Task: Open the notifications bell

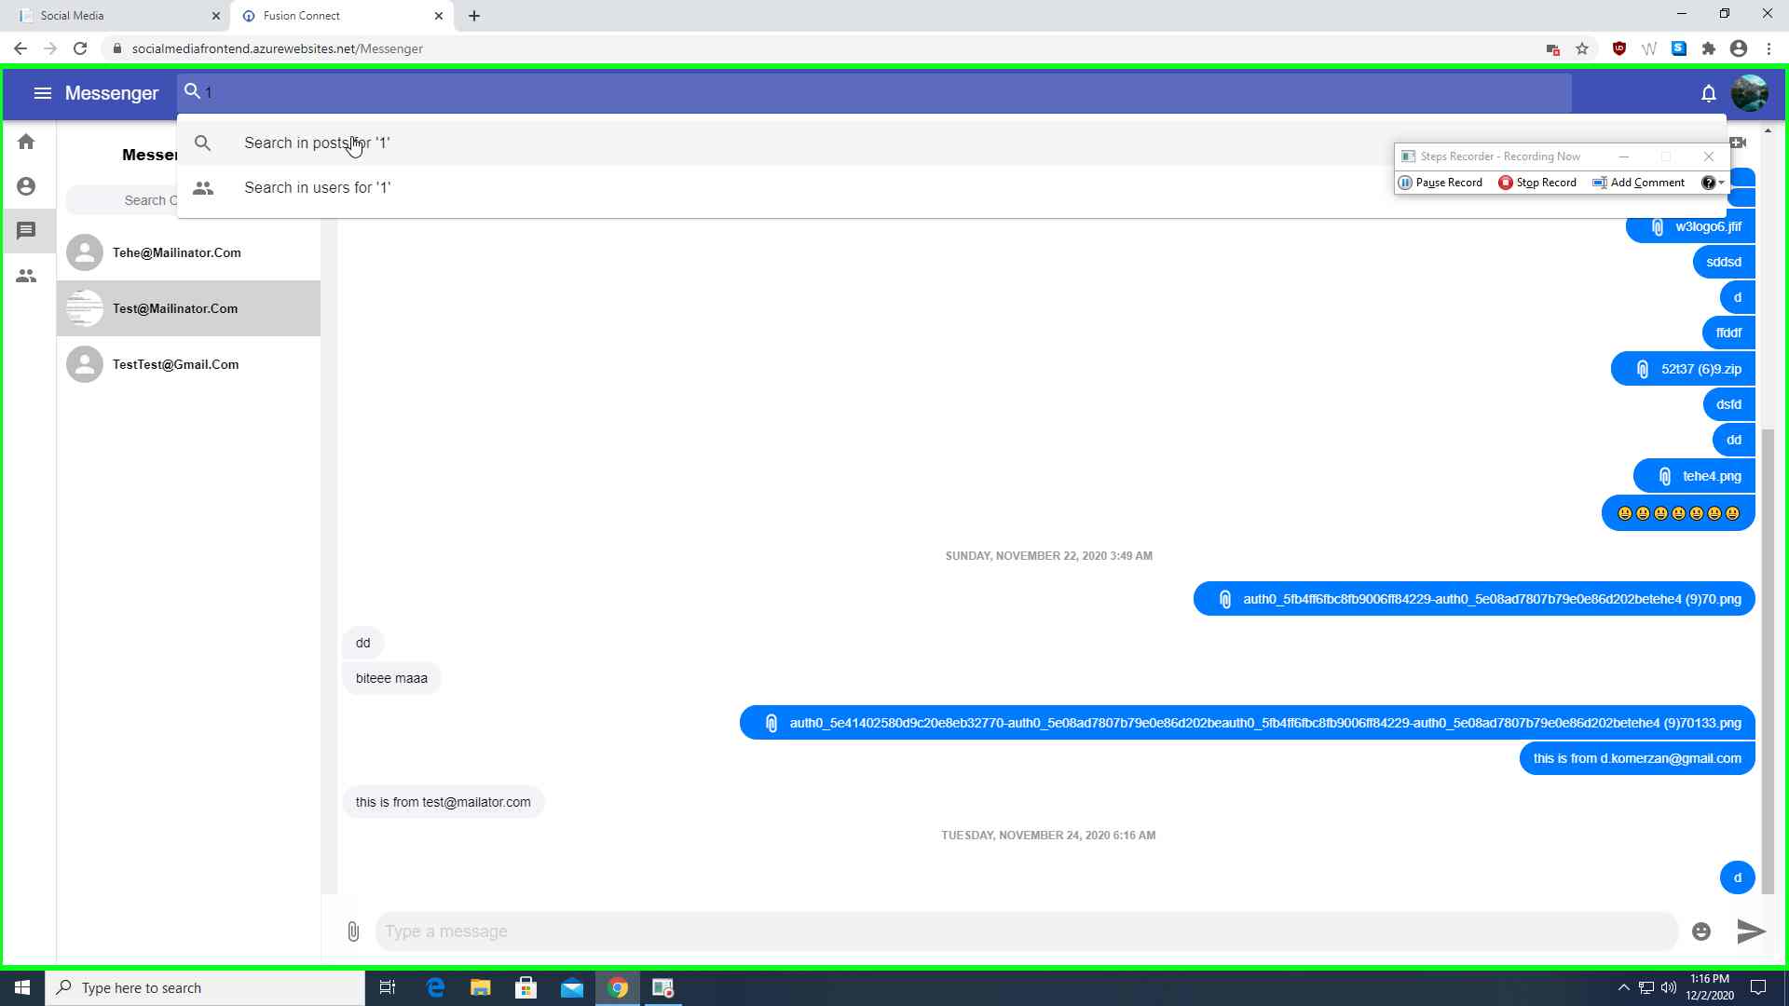Action: point(1708,93)
